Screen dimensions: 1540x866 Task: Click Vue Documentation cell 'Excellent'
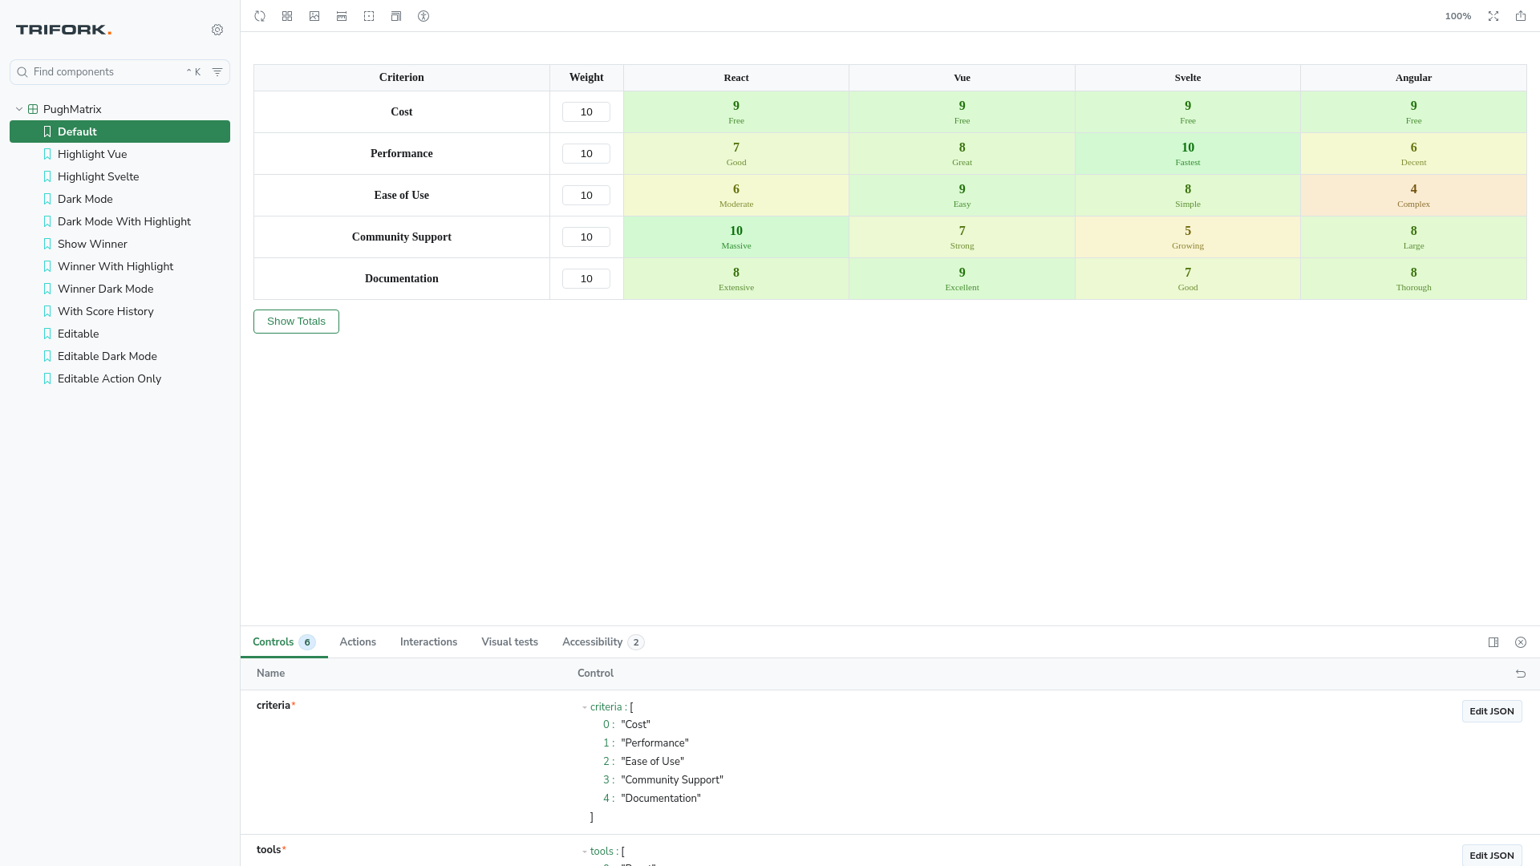[x=962, y=279]
